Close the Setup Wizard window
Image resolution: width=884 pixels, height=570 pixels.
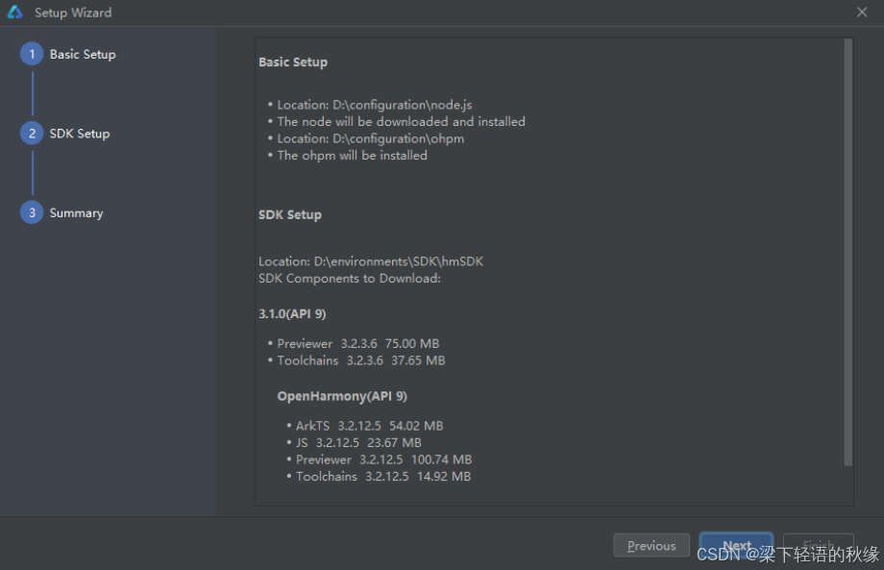pyautogui.click(x=862, y=12)
